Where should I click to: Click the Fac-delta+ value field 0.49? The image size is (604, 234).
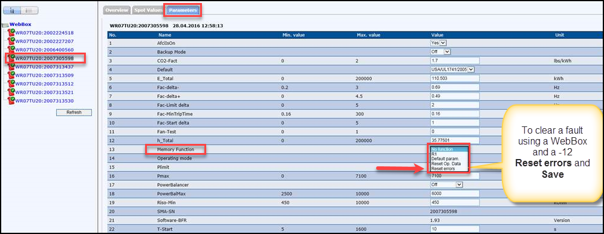(455, 96)
